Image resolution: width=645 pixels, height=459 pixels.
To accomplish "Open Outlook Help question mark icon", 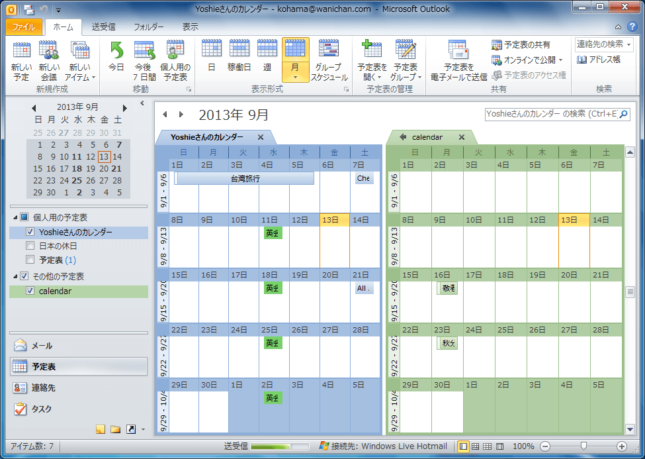I will pos(632,26).
